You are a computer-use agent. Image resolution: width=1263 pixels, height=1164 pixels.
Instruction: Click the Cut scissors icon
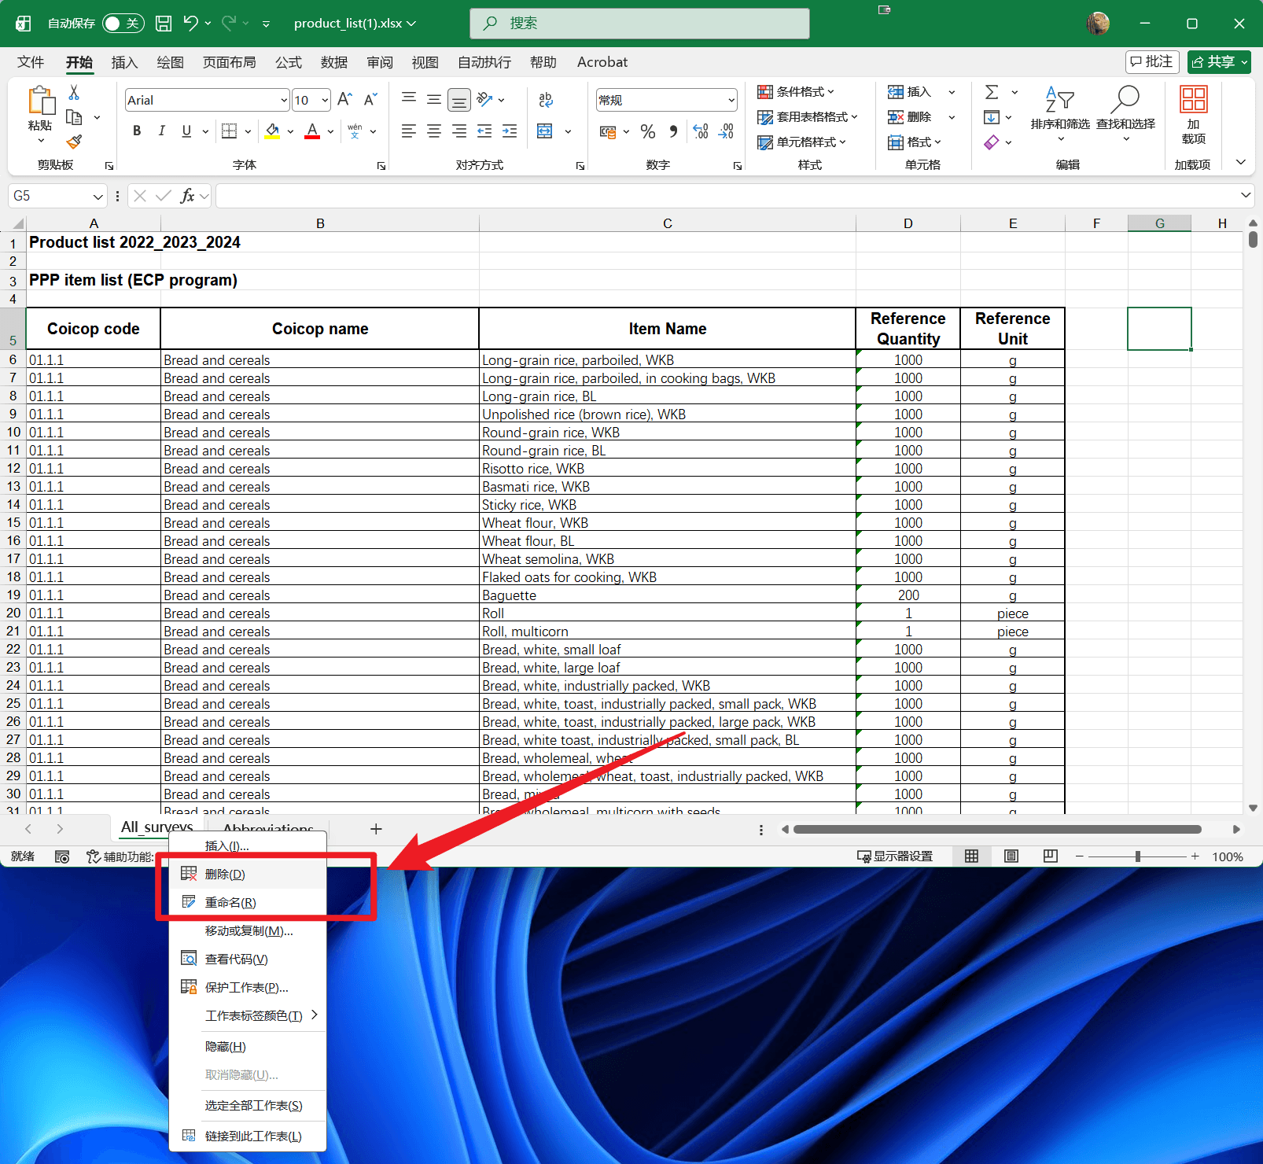[x=74, y=93]
